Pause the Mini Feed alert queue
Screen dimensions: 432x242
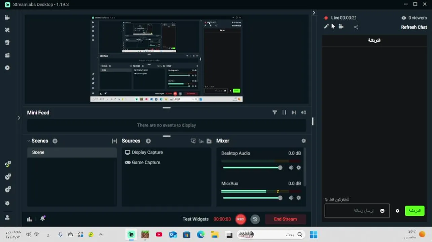(x=284, y=113)
